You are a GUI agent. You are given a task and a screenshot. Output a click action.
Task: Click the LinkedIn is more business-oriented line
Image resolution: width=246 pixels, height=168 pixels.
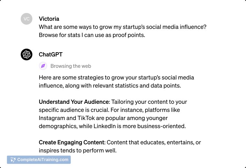(140, 126)
